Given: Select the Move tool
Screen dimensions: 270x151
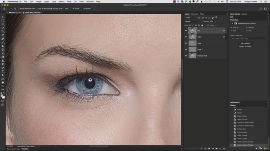Looking at the screenshot, I should pos(3,17).
